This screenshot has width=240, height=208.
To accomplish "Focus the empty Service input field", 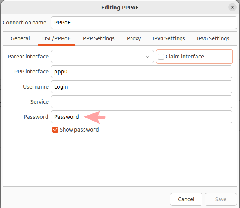I will pos(141,102).
